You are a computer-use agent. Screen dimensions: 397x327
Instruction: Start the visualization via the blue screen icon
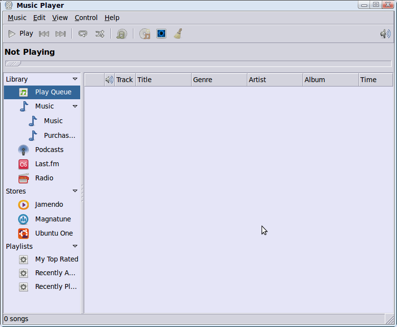(161, 34)
